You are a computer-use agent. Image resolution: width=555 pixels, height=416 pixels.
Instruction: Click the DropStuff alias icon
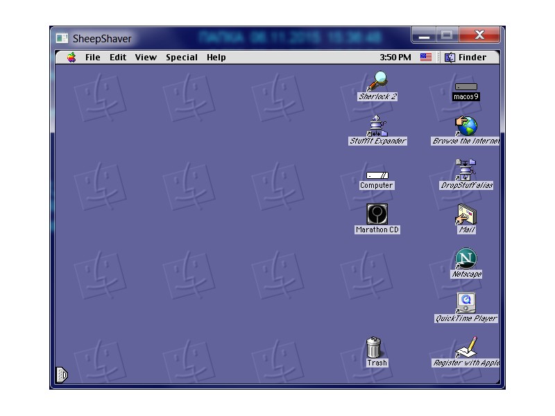[x=466, y=170]
